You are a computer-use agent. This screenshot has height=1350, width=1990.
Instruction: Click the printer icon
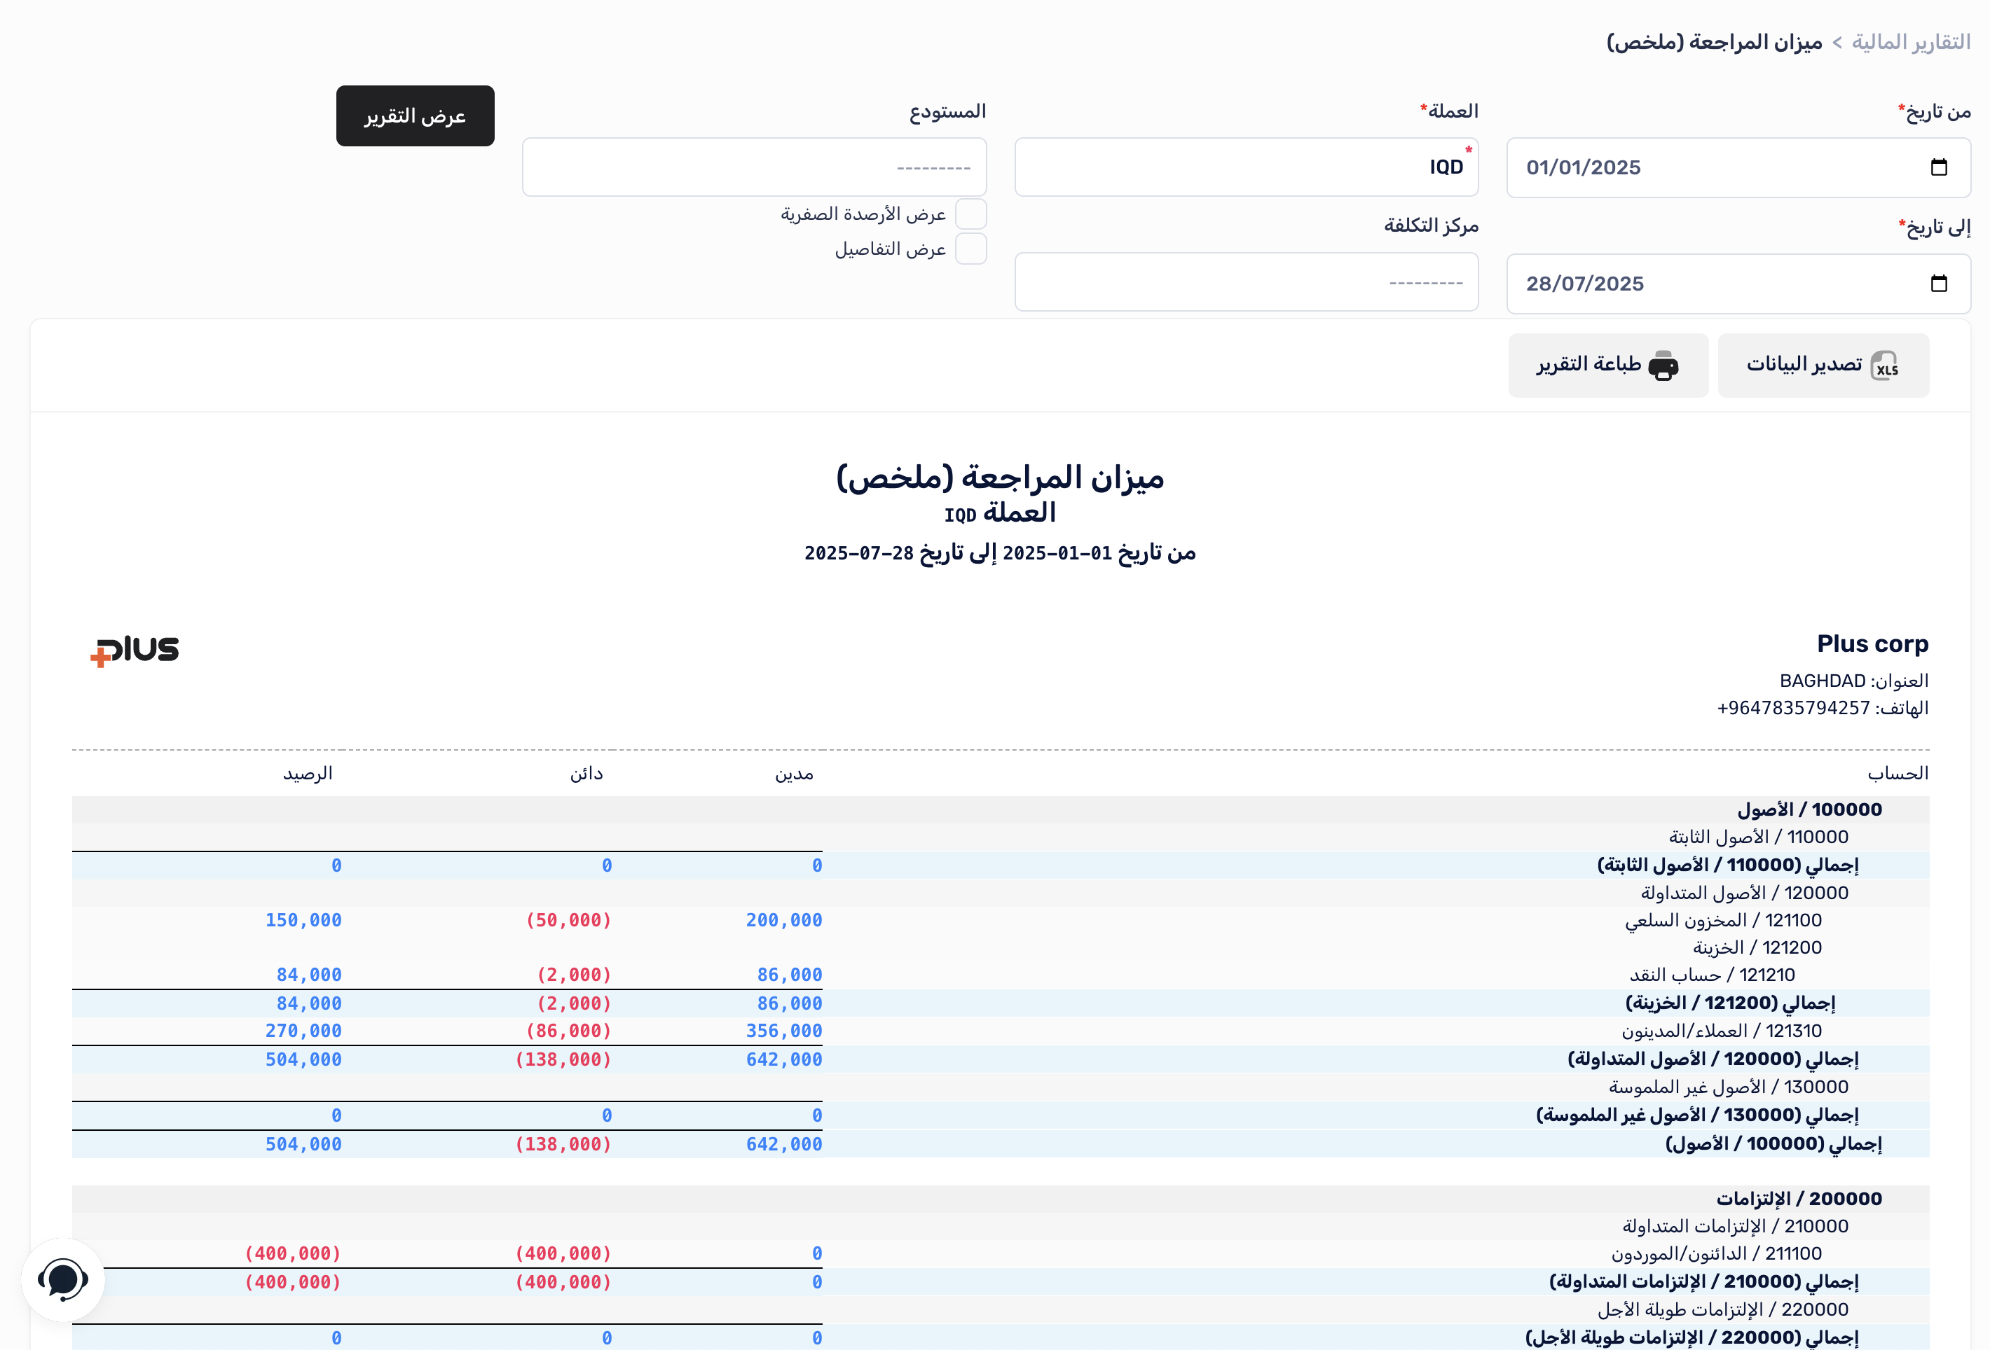[1663, 366]
